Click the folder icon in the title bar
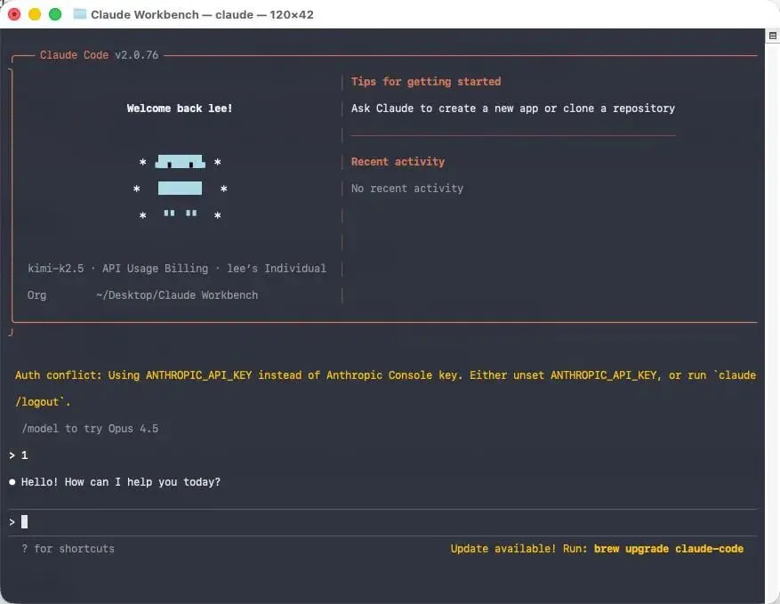This screenshot has width=780, height=604. point(79,14)
